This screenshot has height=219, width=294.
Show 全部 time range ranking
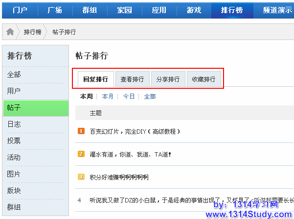150,97
